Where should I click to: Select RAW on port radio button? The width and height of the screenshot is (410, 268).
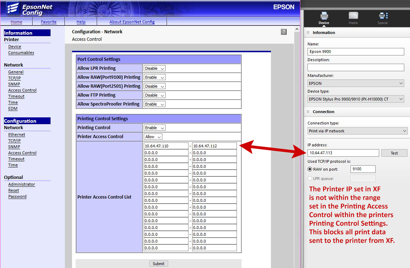[x=310, y=169]
